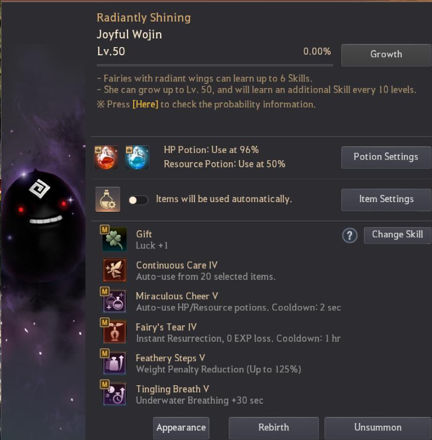Toggle automatic item use switch

138,200
